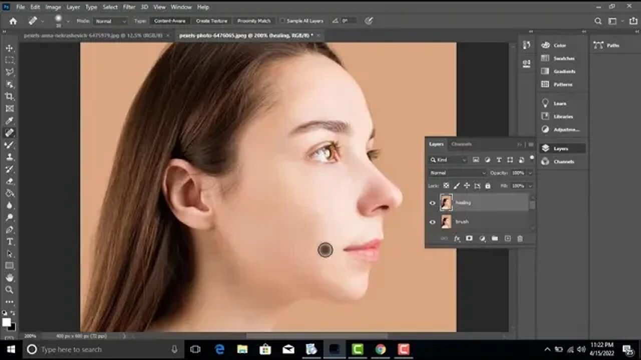Screen dimensions: 641x360
Task: Select the Brush tool
Action: [10, 145]
